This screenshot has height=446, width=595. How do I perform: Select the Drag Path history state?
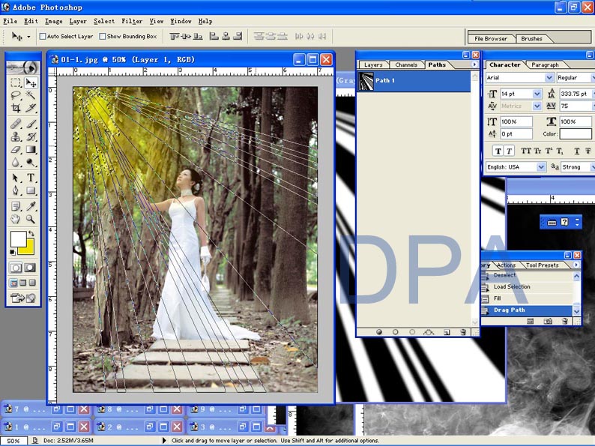[527, 310]
